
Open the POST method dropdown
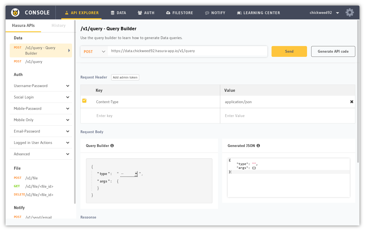tap(94, 52)
